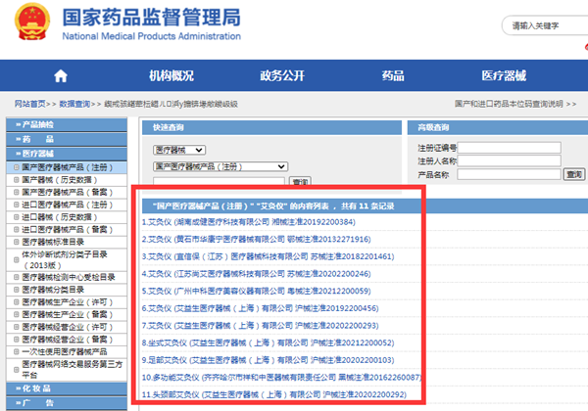Open result 7 沪械注准20202200293

(x=261, y=325)
